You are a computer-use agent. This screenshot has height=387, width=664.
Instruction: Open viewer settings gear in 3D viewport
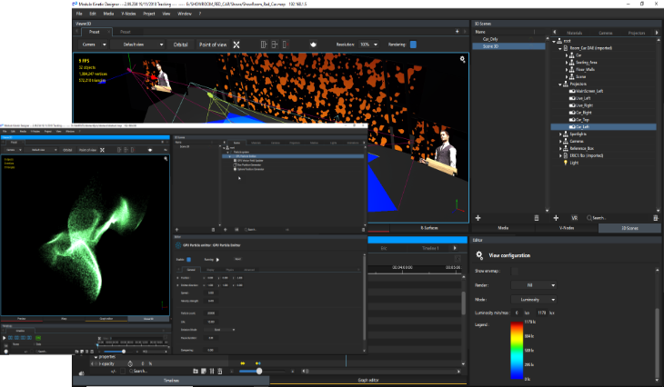tap(462, 60)
